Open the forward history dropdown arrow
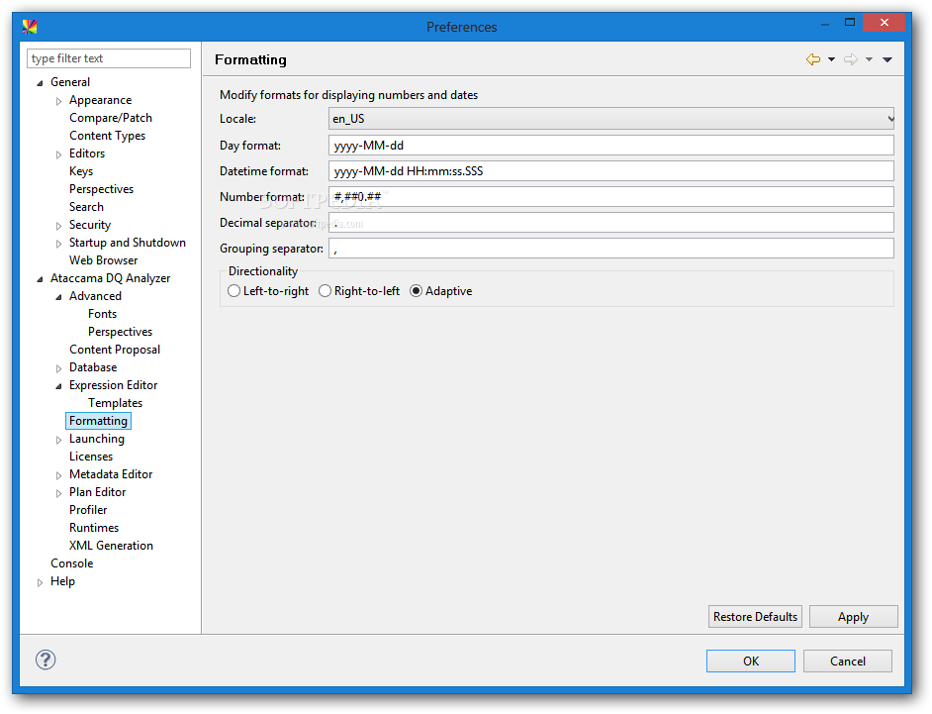The width and height of the screenshot is (932, 714). point(869,59)
